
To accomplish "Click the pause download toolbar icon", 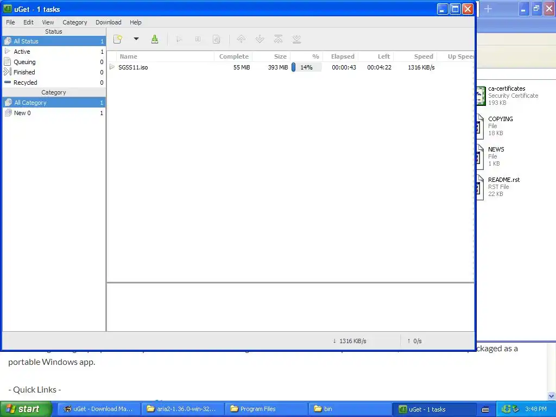I will point(198,39).
